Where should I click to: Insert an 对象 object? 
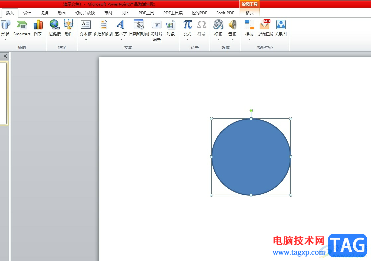coord(170,28)
